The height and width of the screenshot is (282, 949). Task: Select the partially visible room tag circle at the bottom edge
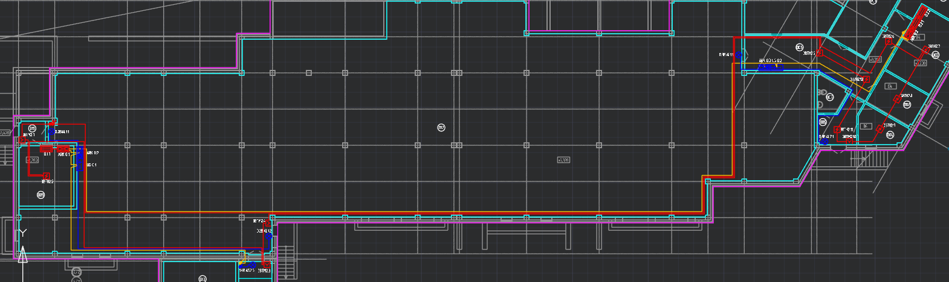202,278
